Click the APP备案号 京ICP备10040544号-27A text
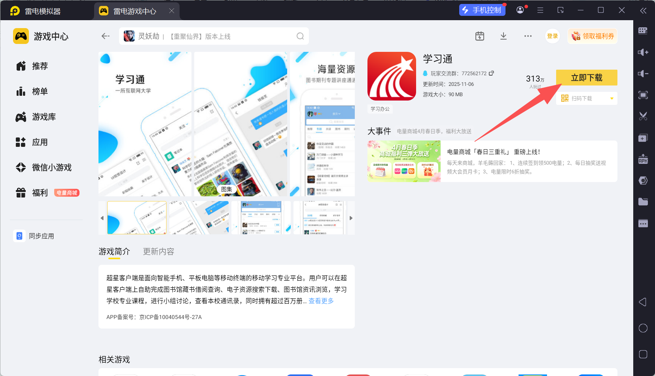Image resolution: width=655 pixels, height=376 pixels. coord(154,317)
